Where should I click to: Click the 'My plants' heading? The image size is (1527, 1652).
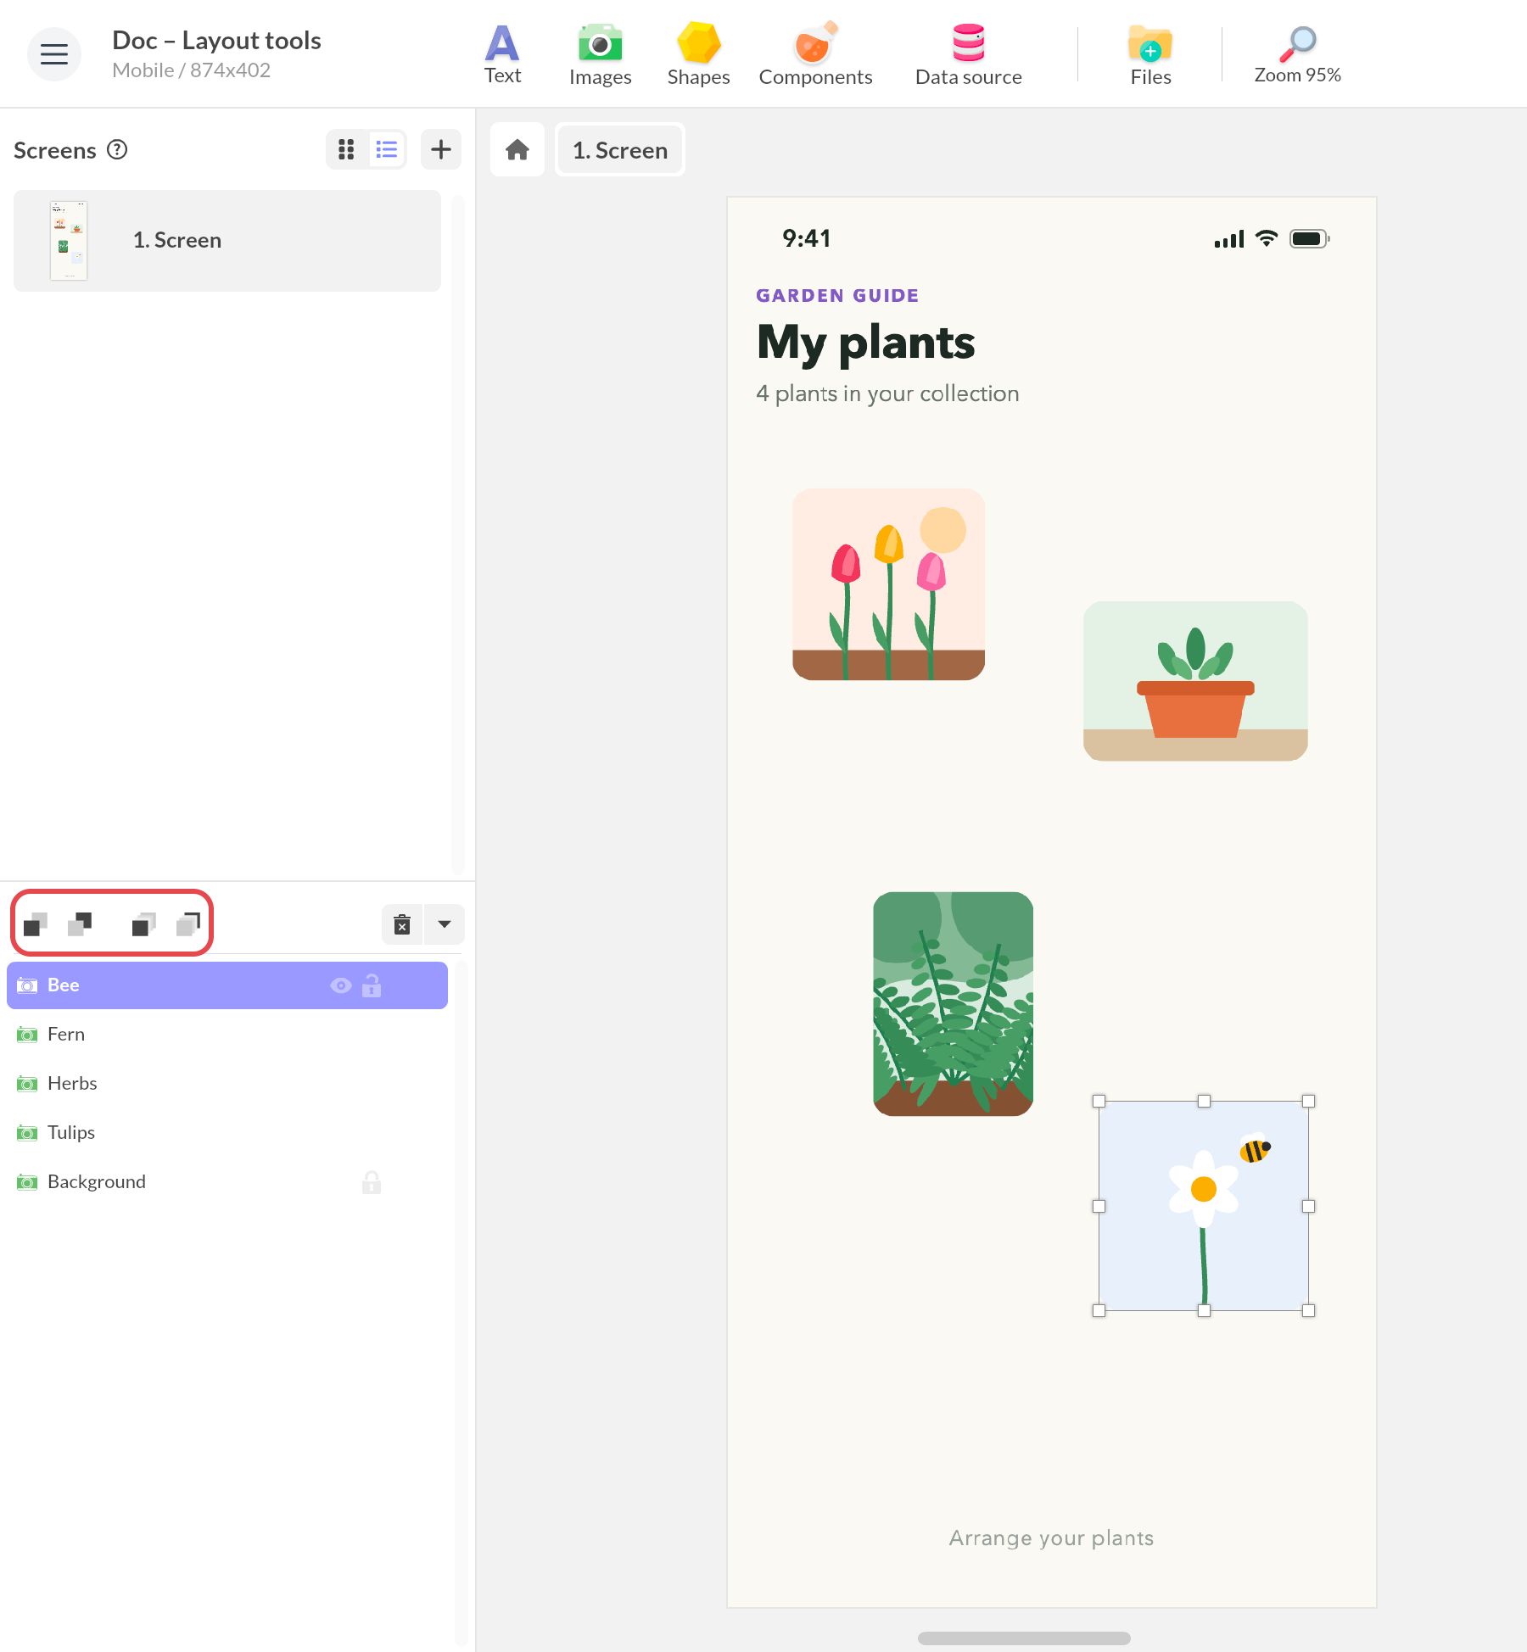[865, 343]
